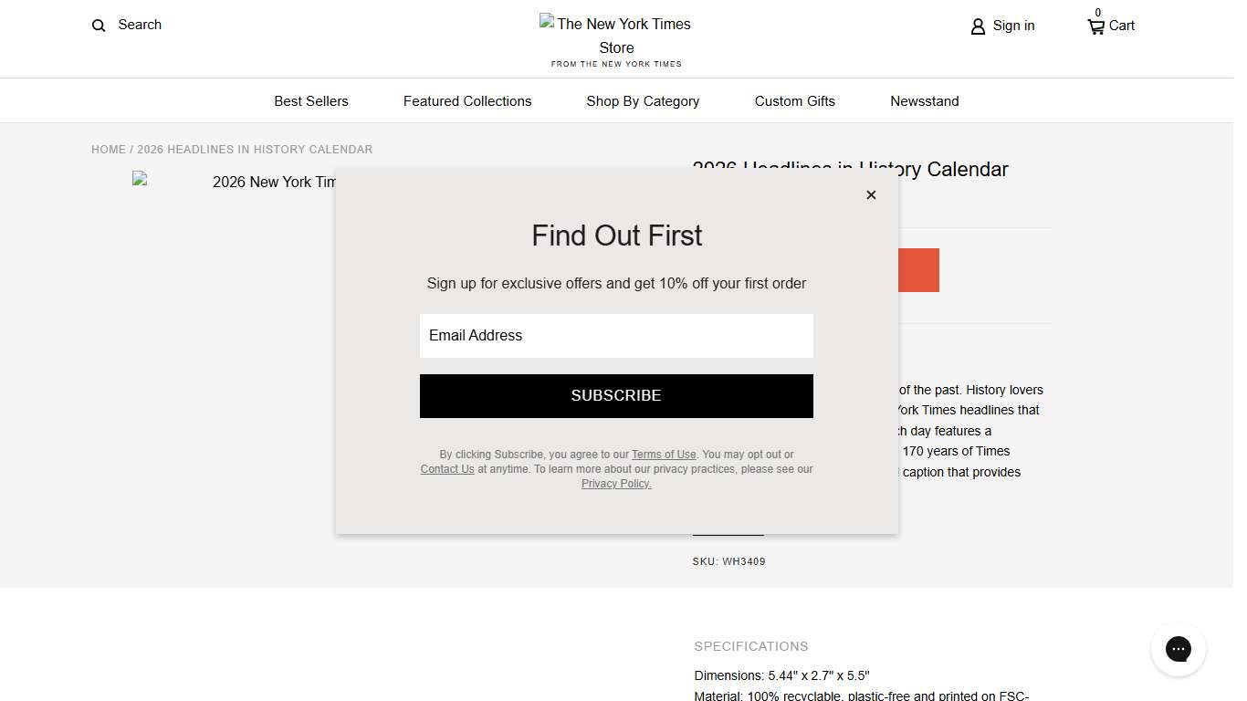Select Featured Collections in navigation
Screen dimensions: 1247x701
pyautogui.click(x=467, y=100)
